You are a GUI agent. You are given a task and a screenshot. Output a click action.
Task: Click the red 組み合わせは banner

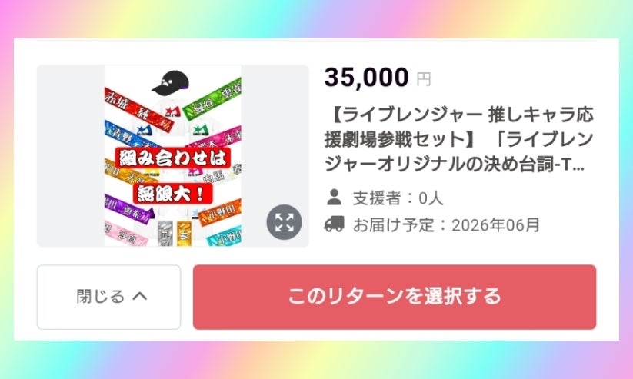point(173,158)
